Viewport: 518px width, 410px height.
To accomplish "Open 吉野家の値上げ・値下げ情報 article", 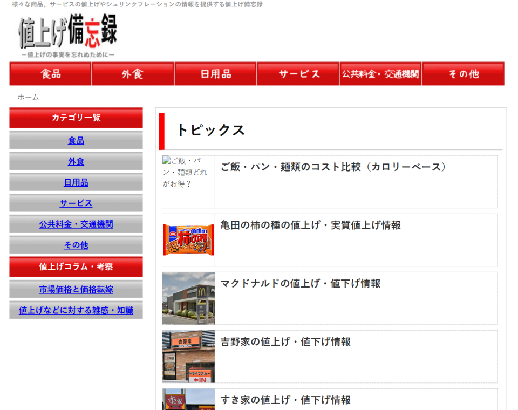I will (285, 342).
